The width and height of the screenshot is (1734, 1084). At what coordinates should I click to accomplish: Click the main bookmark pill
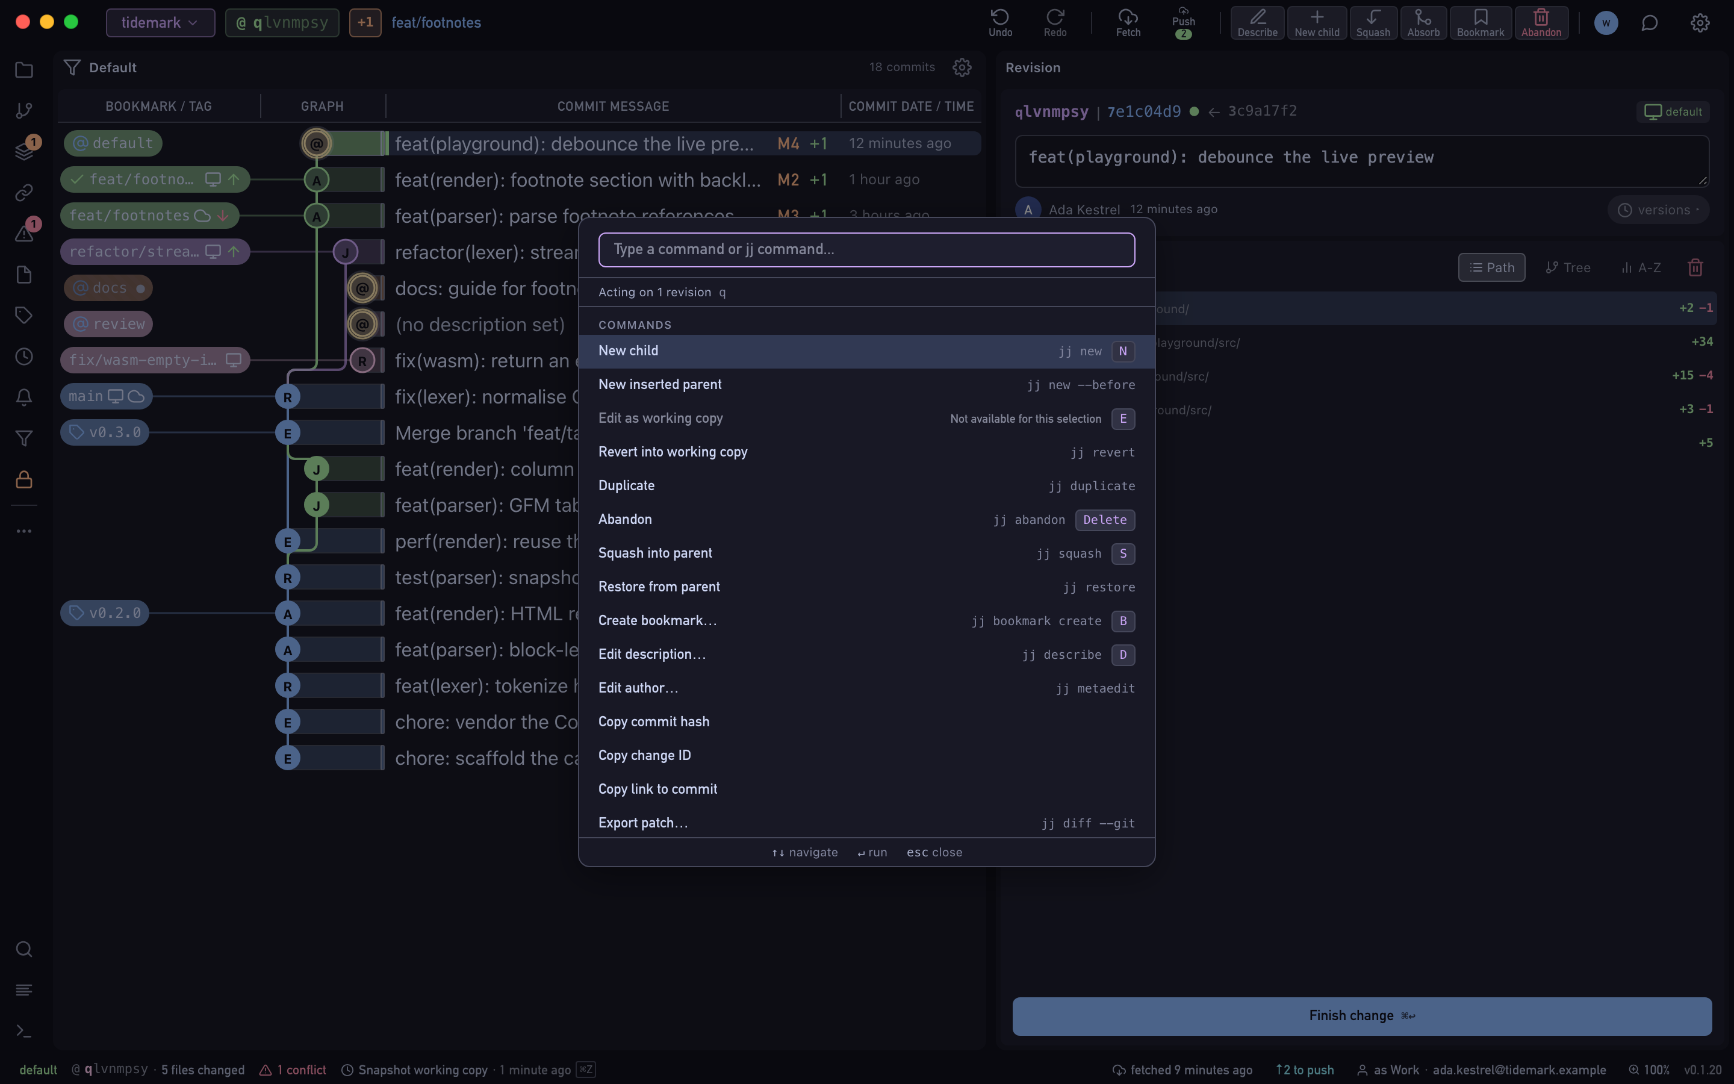[106, 396]
